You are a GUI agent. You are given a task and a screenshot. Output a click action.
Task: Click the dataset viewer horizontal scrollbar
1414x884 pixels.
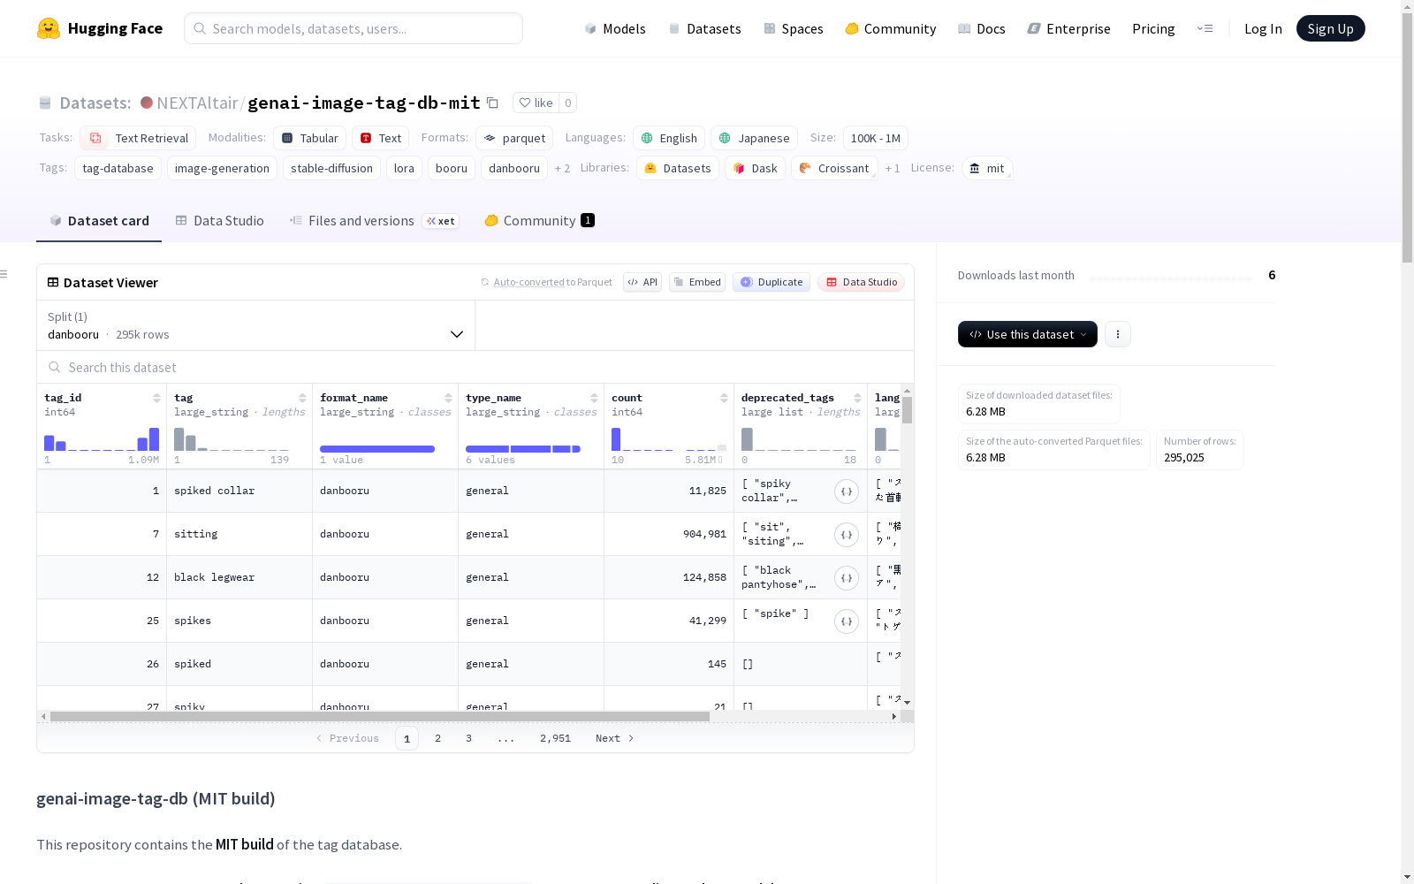pos(380,717)
